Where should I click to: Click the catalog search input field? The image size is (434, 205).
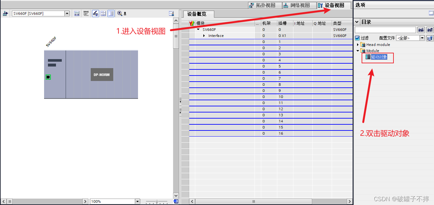[x=385, y=30]
